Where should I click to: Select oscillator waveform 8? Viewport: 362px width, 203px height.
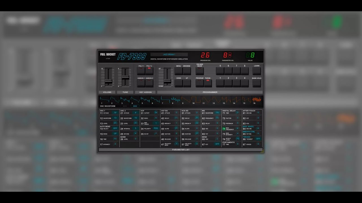176,100
